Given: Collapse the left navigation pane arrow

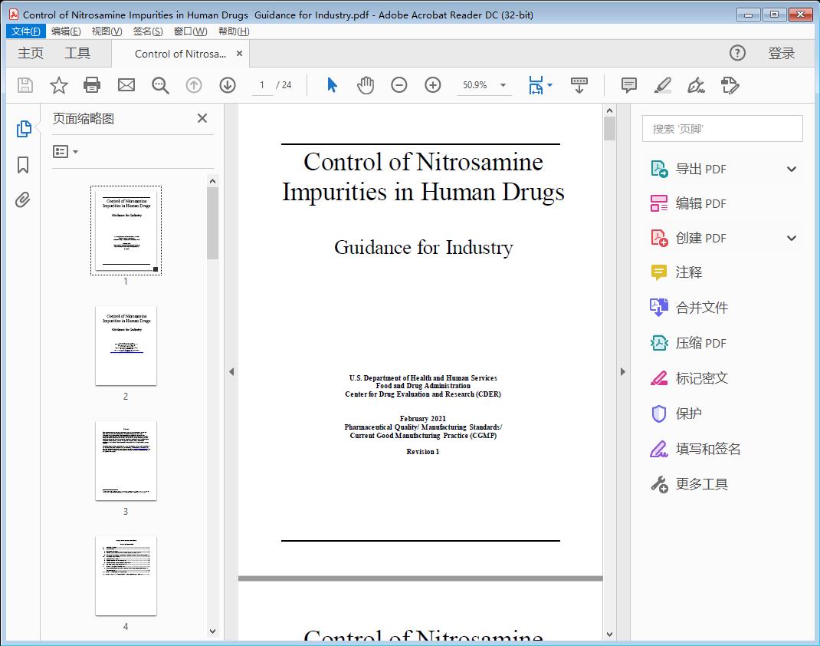Looking at the screenshot, I should coord(231,371).
